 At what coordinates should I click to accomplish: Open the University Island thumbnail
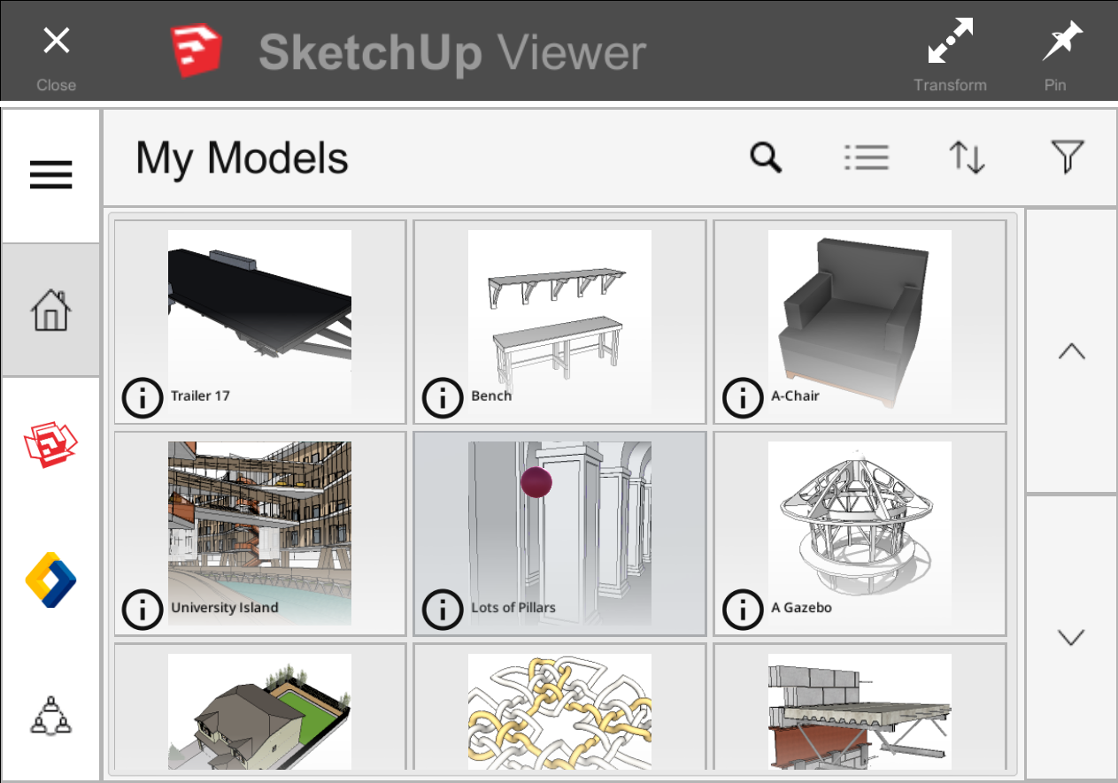pyautogui.click(x=259, y=534)
